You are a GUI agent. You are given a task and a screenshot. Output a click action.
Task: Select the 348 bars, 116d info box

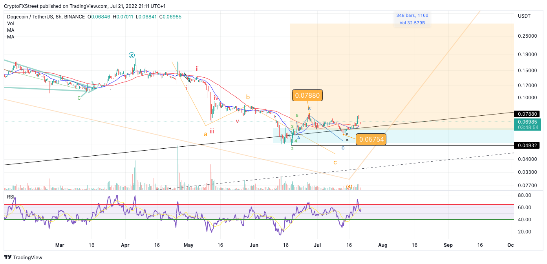(412, 19)
